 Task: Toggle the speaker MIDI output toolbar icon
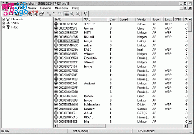36,14
